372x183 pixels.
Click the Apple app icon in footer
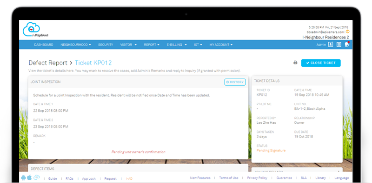click(x=29, y=177)
